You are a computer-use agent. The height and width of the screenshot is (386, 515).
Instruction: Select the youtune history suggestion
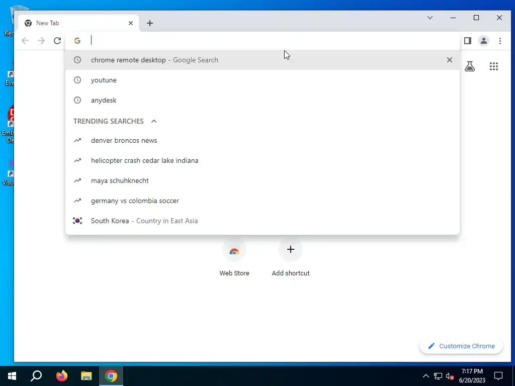coord(263,80)
